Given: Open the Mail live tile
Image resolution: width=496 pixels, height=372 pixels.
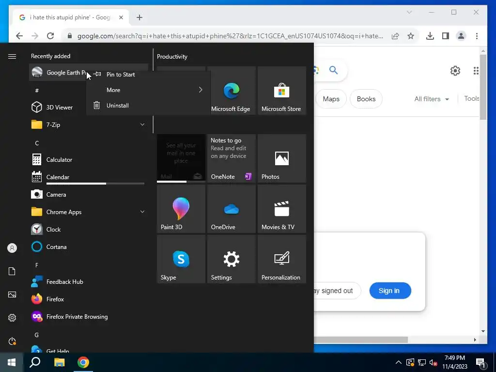Looking at the screenshot, I should pos(181,158).
